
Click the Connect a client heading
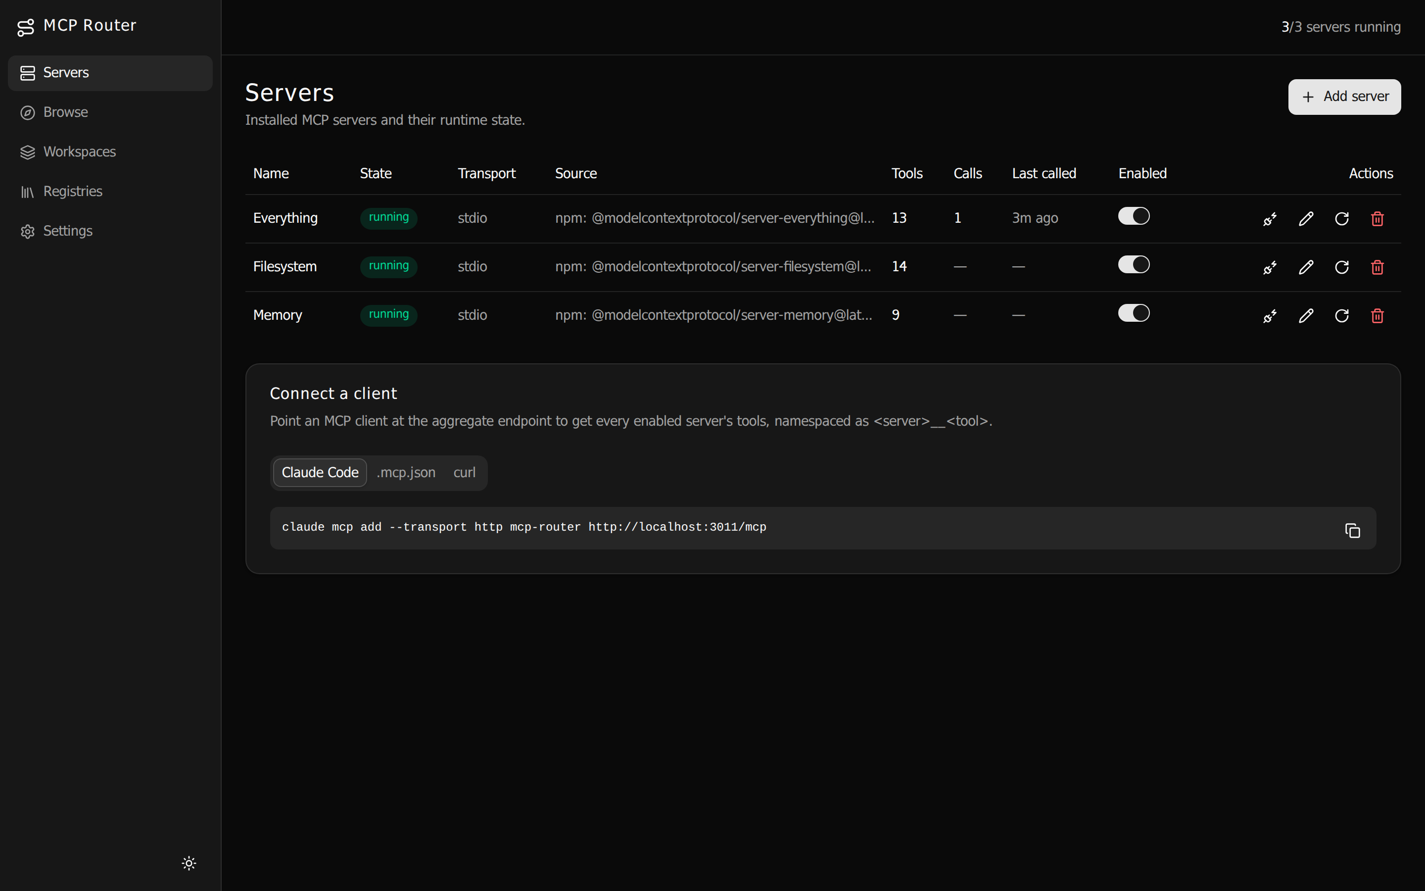tap(333, 394)
